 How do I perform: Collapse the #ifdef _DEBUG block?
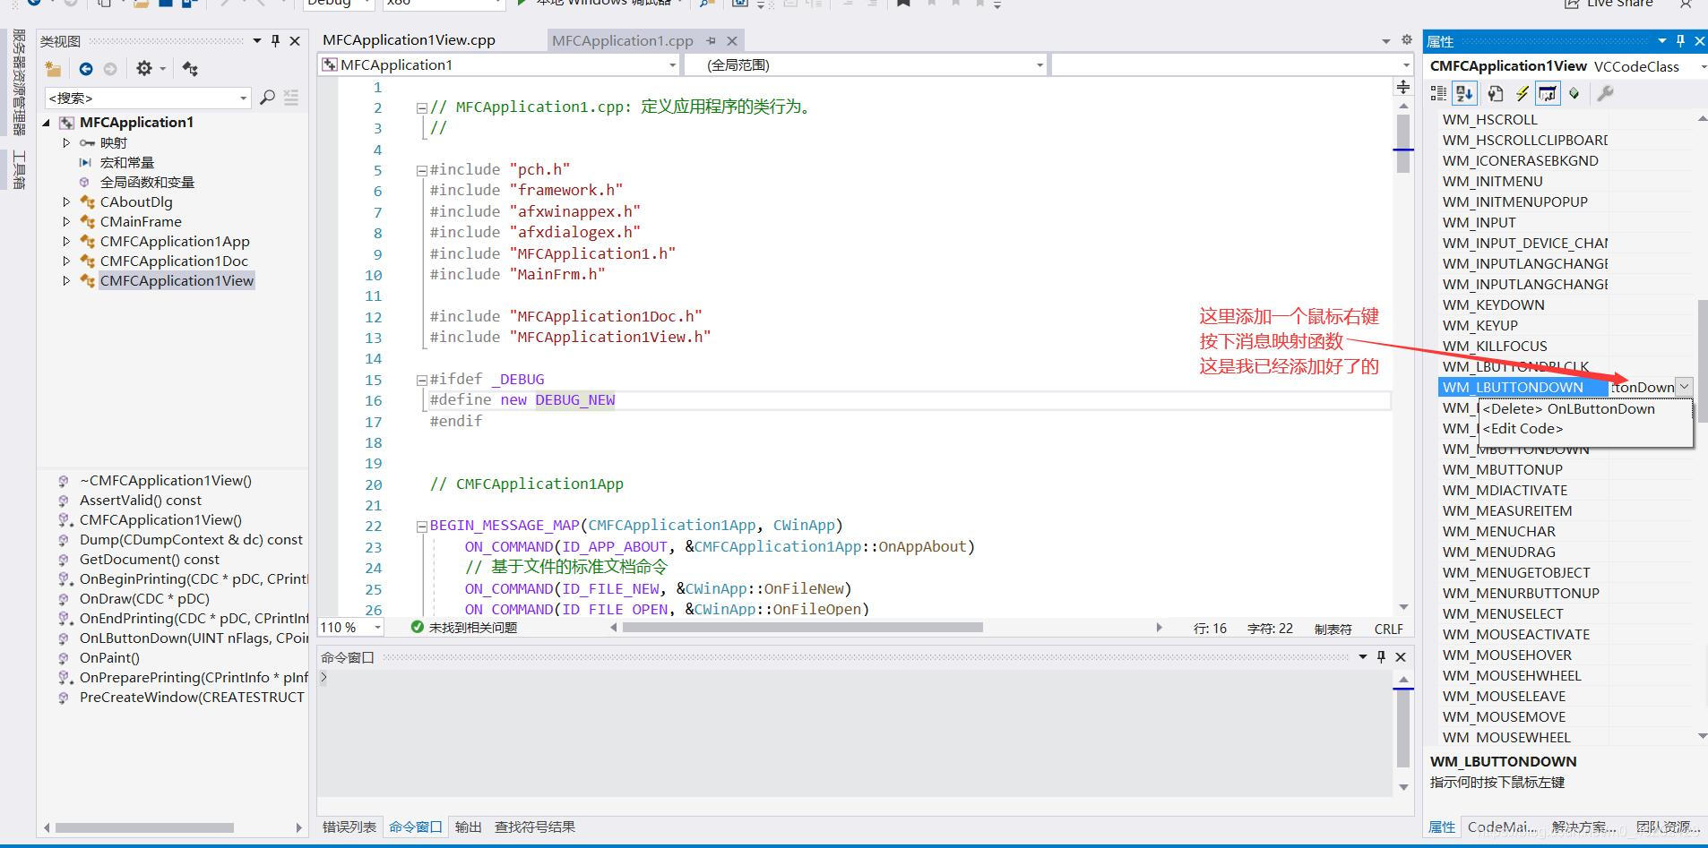tap(421, 380)
